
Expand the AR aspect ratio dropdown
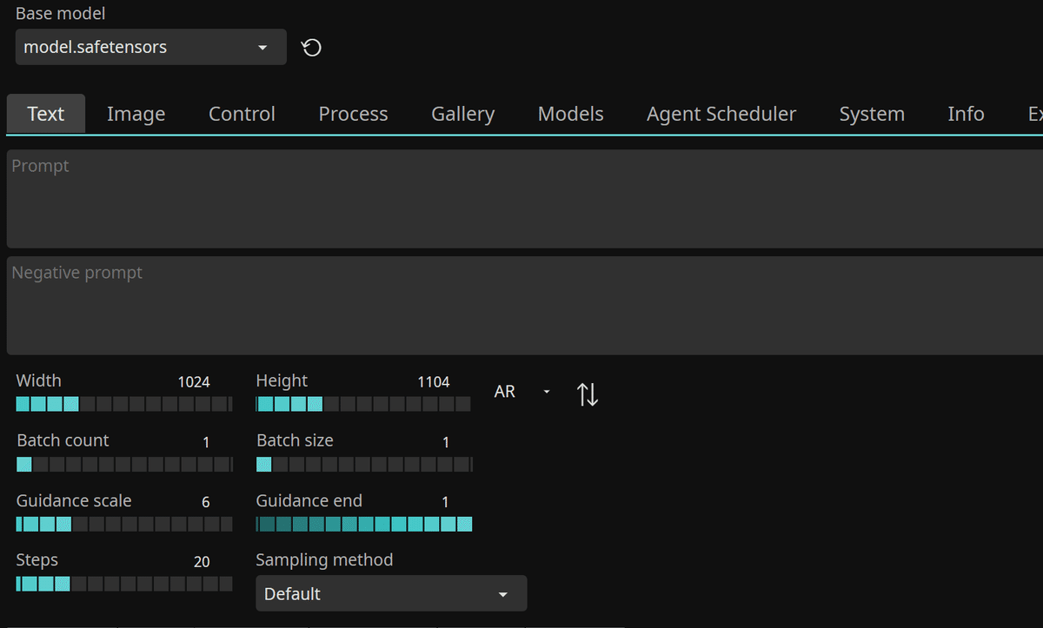(x=522, y=393)
